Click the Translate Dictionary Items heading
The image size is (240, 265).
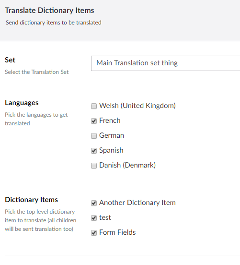[49, 10]
